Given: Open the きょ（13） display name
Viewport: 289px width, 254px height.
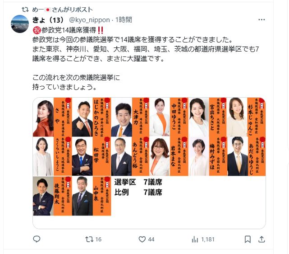Looking at the screenshot, I should (48, 20).
